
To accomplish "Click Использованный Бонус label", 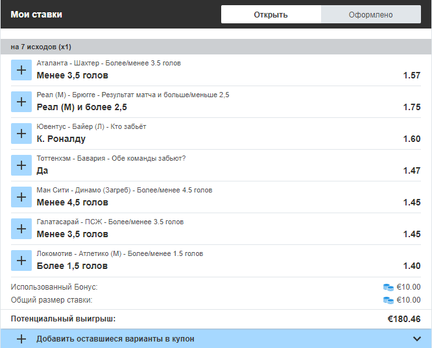I will [x=54, y=287].
